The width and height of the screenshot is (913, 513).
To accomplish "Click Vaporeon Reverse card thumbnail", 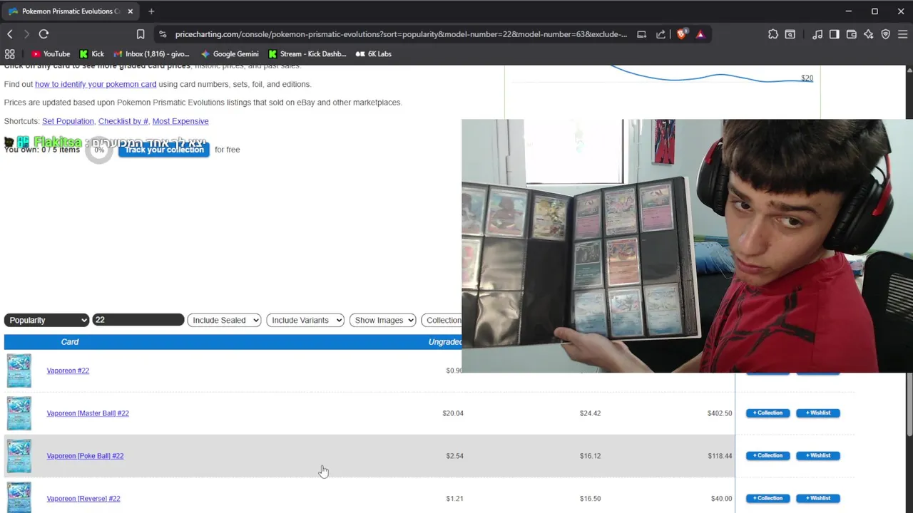I will pos(19,498).
